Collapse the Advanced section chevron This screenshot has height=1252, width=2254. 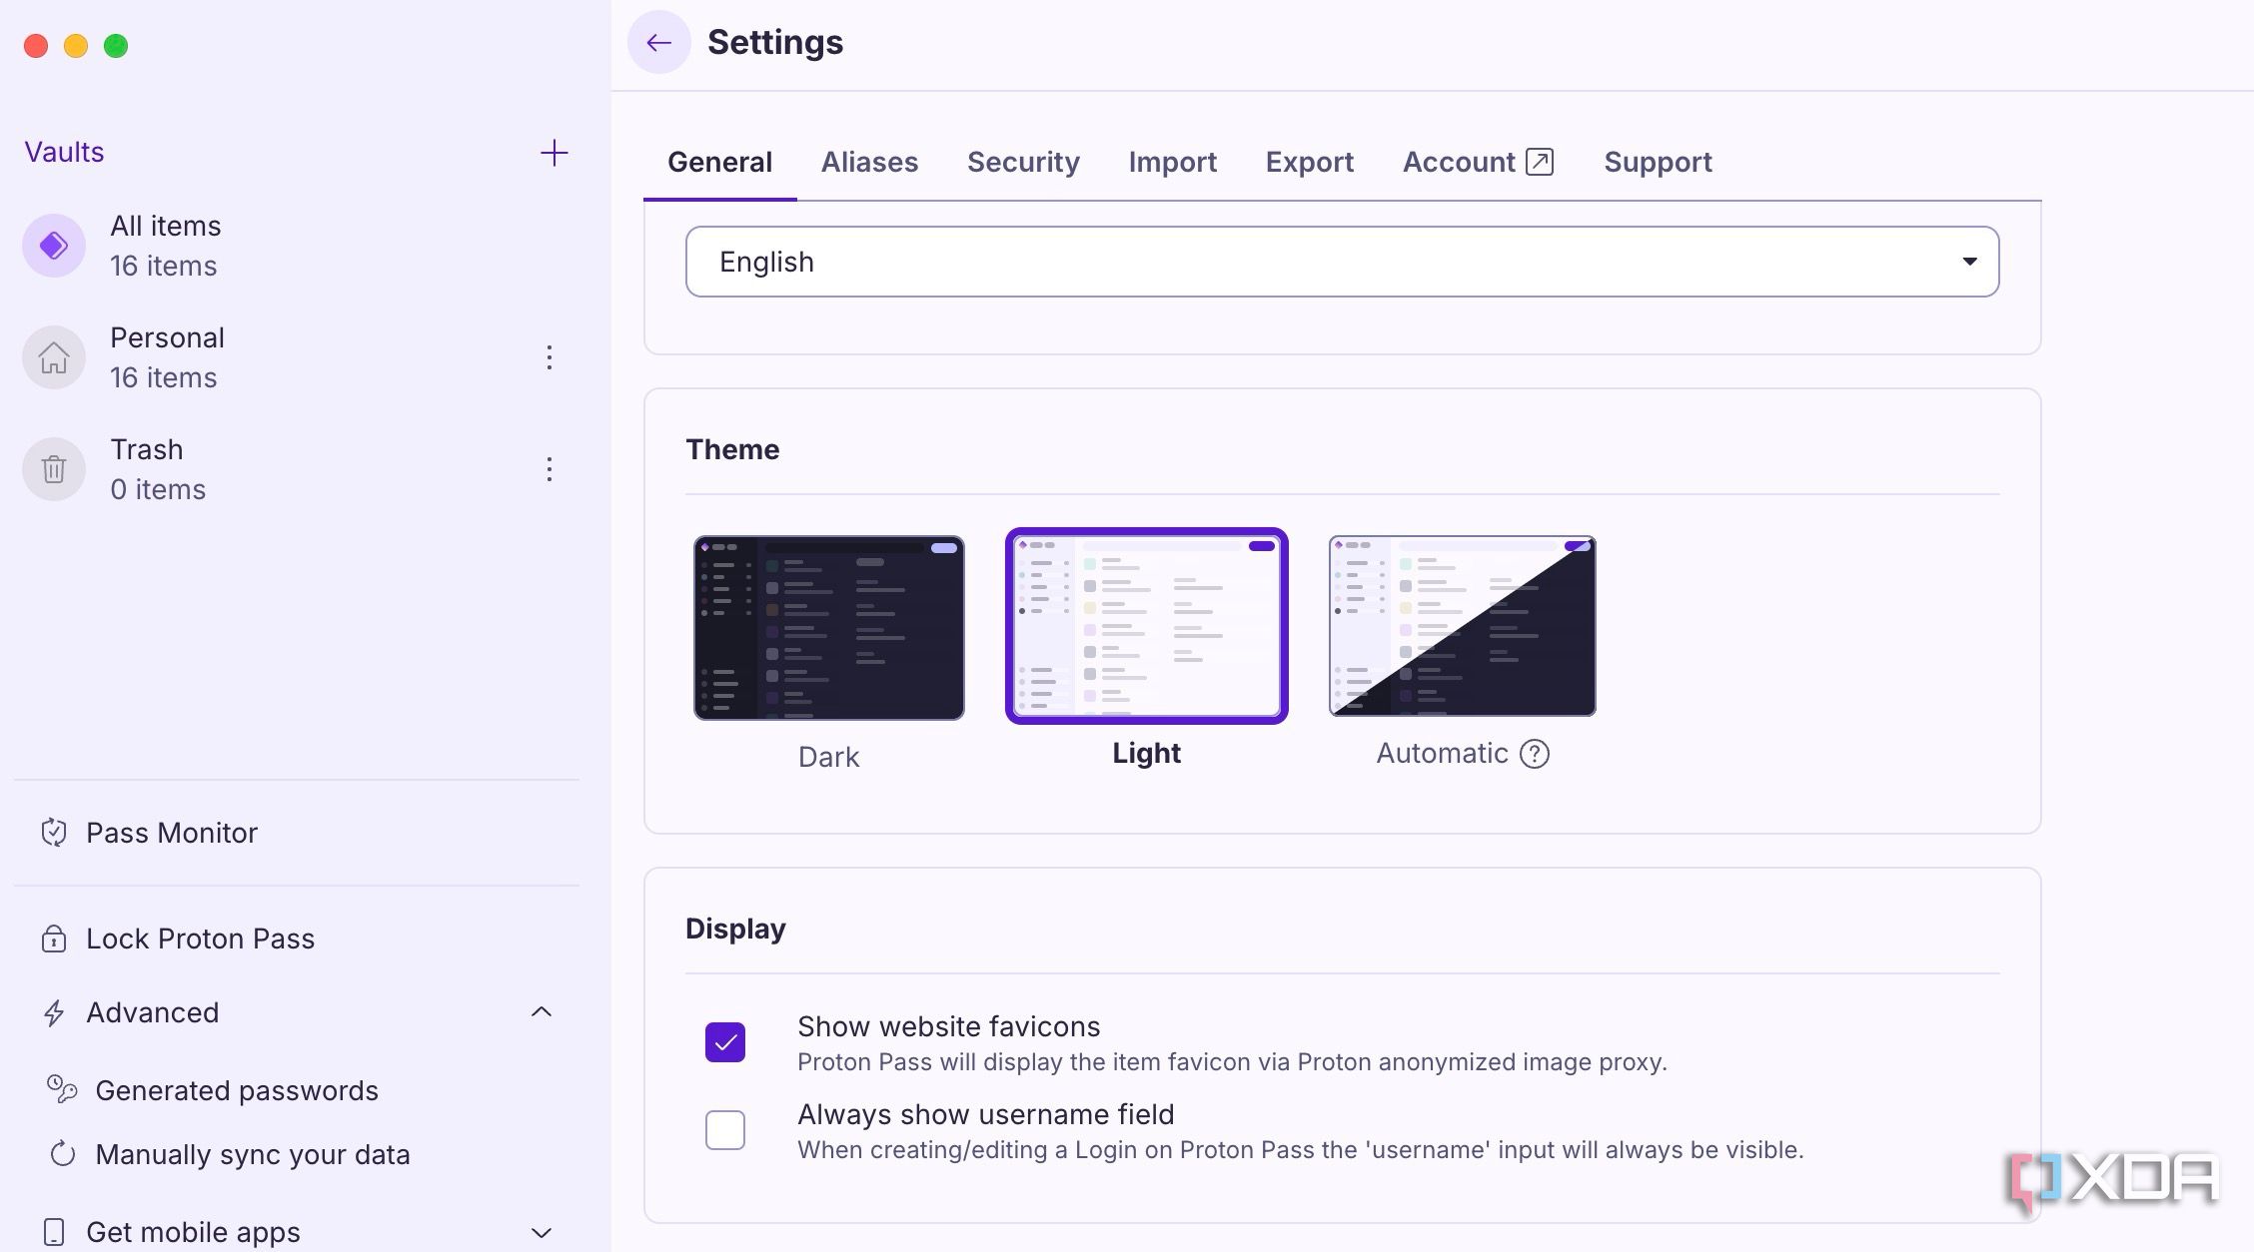(x=542, y=1012)
